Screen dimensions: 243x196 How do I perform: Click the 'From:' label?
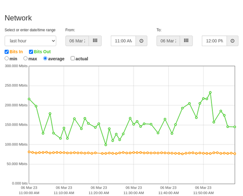click(70, 30)
